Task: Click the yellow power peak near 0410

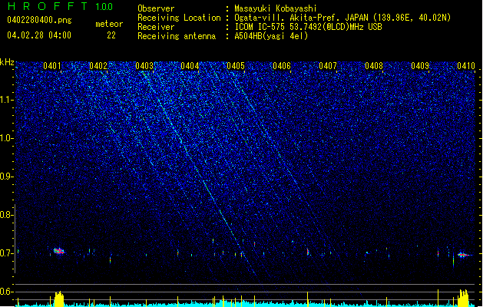Action: pos(464,298)
